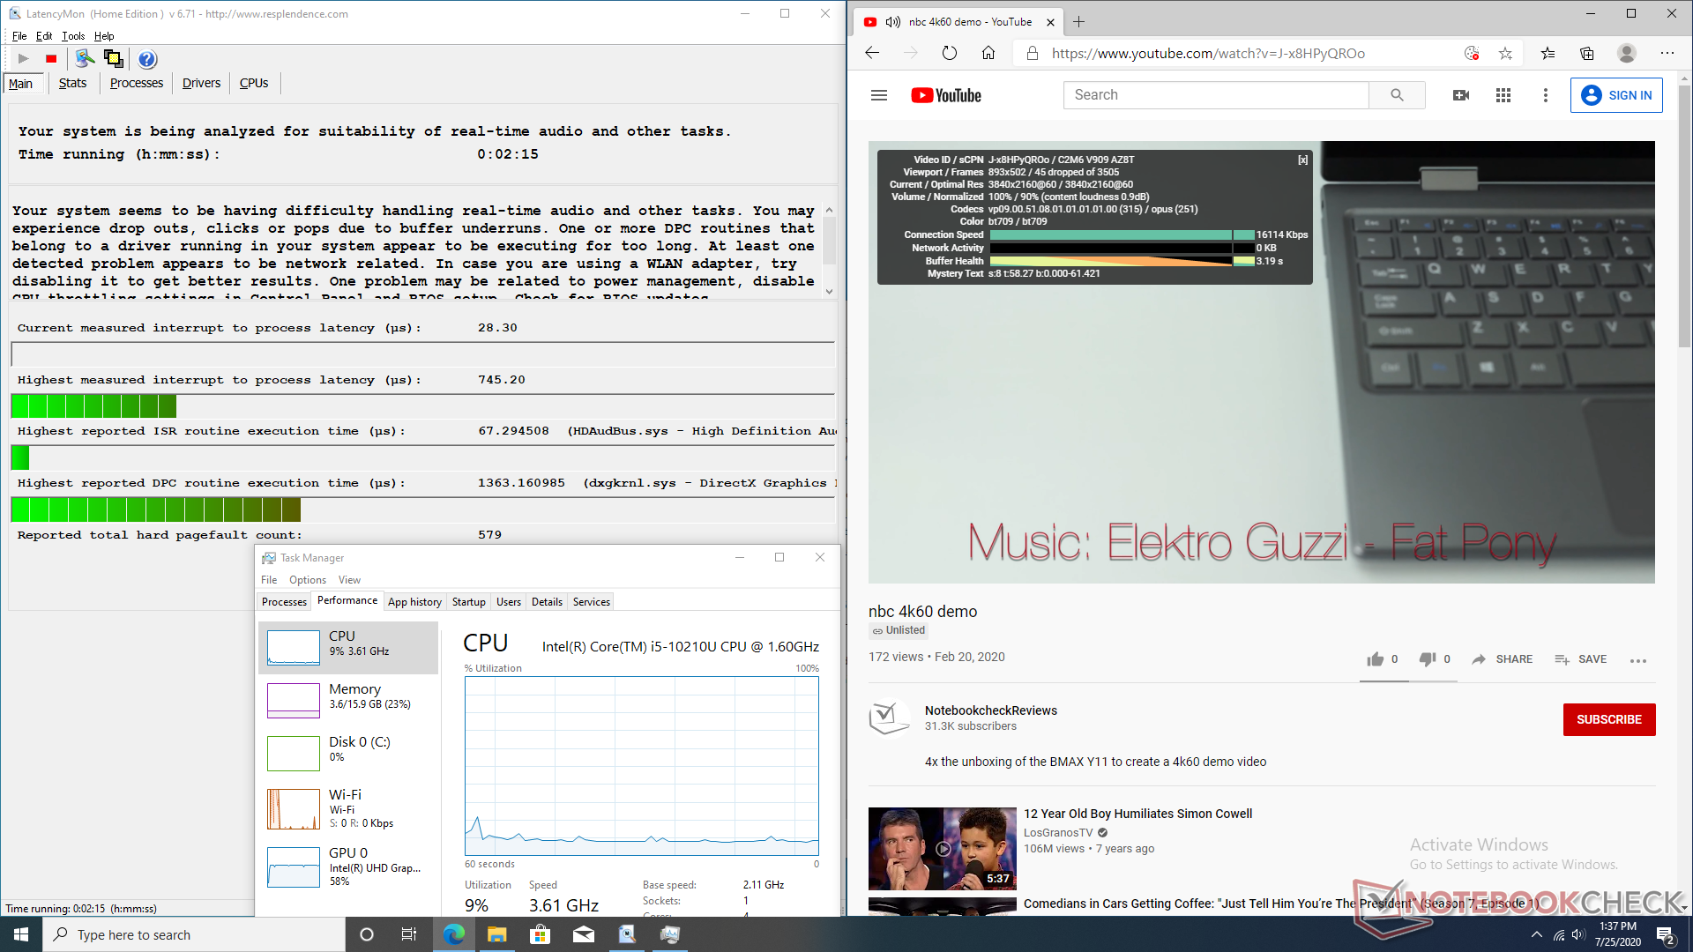This screenshot has width=1693, height=952.
Task: Switch to LatencyMon Drivers tab
Action: click(x=201, y=83)
